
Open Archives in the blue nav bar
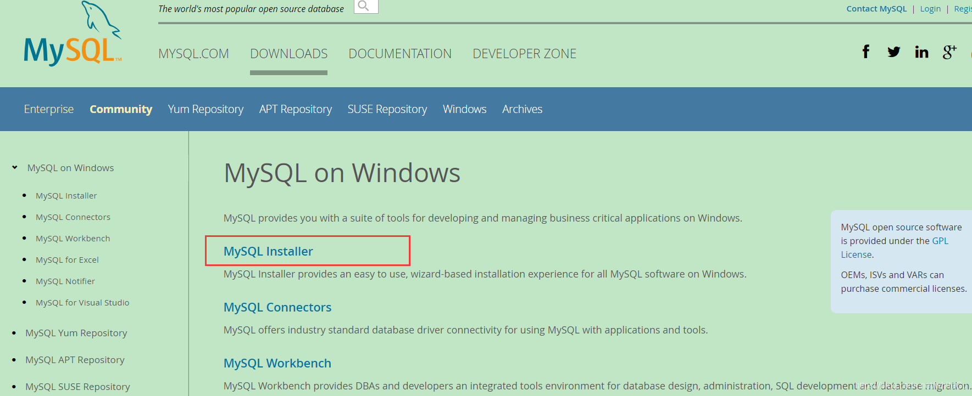[522, 109]
